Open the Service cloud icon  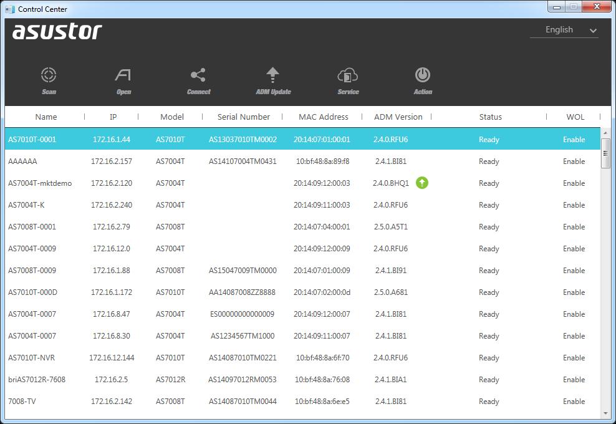[x=348, y=75]
